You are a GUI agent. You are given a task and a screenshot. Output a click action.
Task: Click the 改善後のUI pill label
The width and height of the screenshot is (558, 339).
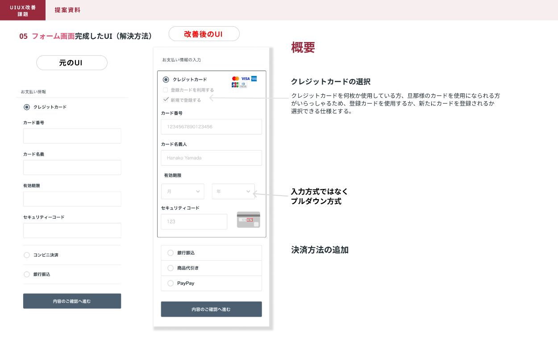pyautogui.click(x=204, y=34)
